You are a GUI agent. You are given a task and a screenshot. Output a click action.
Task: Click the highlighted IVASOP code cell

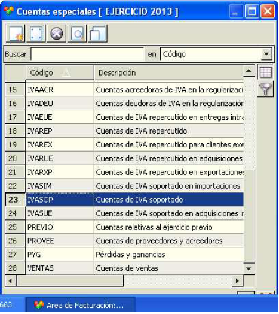(60, 200)
